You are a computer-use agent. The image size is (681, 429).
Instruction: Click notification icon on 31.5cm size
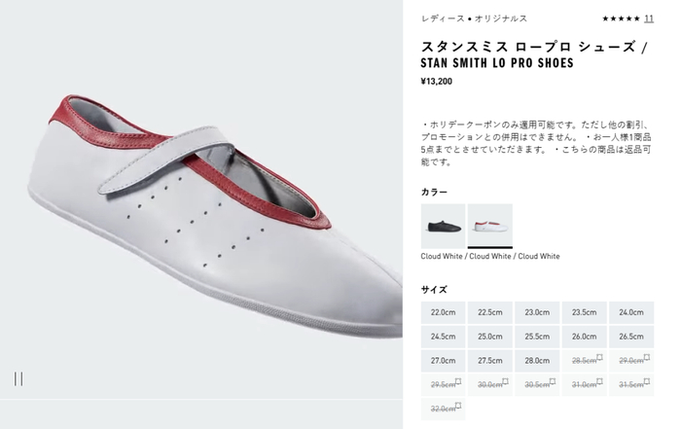[x=647, y=381]
